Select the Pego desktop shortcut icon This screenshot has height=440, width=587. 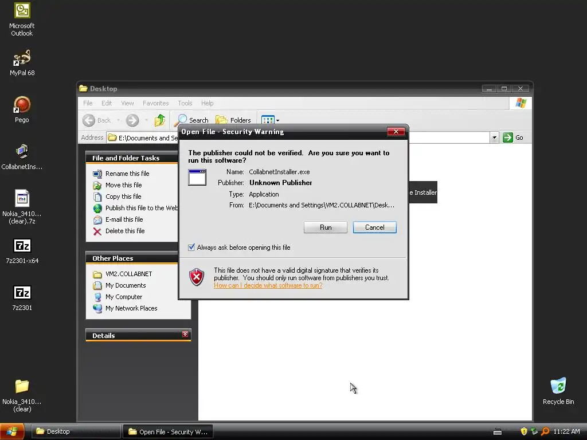[22, 109]
